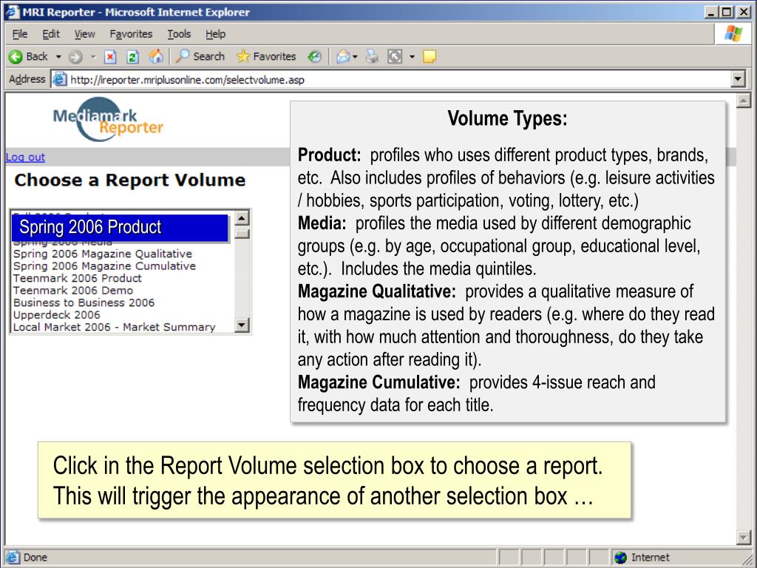Image resolution: width=757 pixels, height=568 pixels.
Task: Open the Back history dropdown arrow
Action: tap(58, 57)
